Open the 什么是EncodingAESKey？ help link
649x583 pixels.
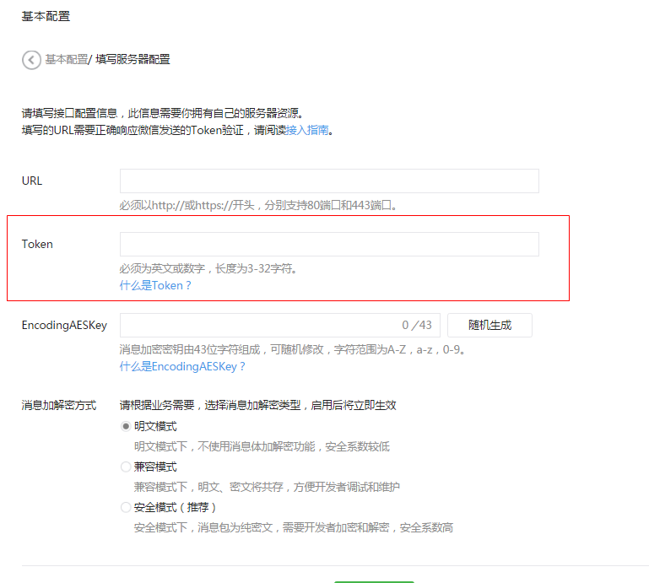click(x=182, y=367)
